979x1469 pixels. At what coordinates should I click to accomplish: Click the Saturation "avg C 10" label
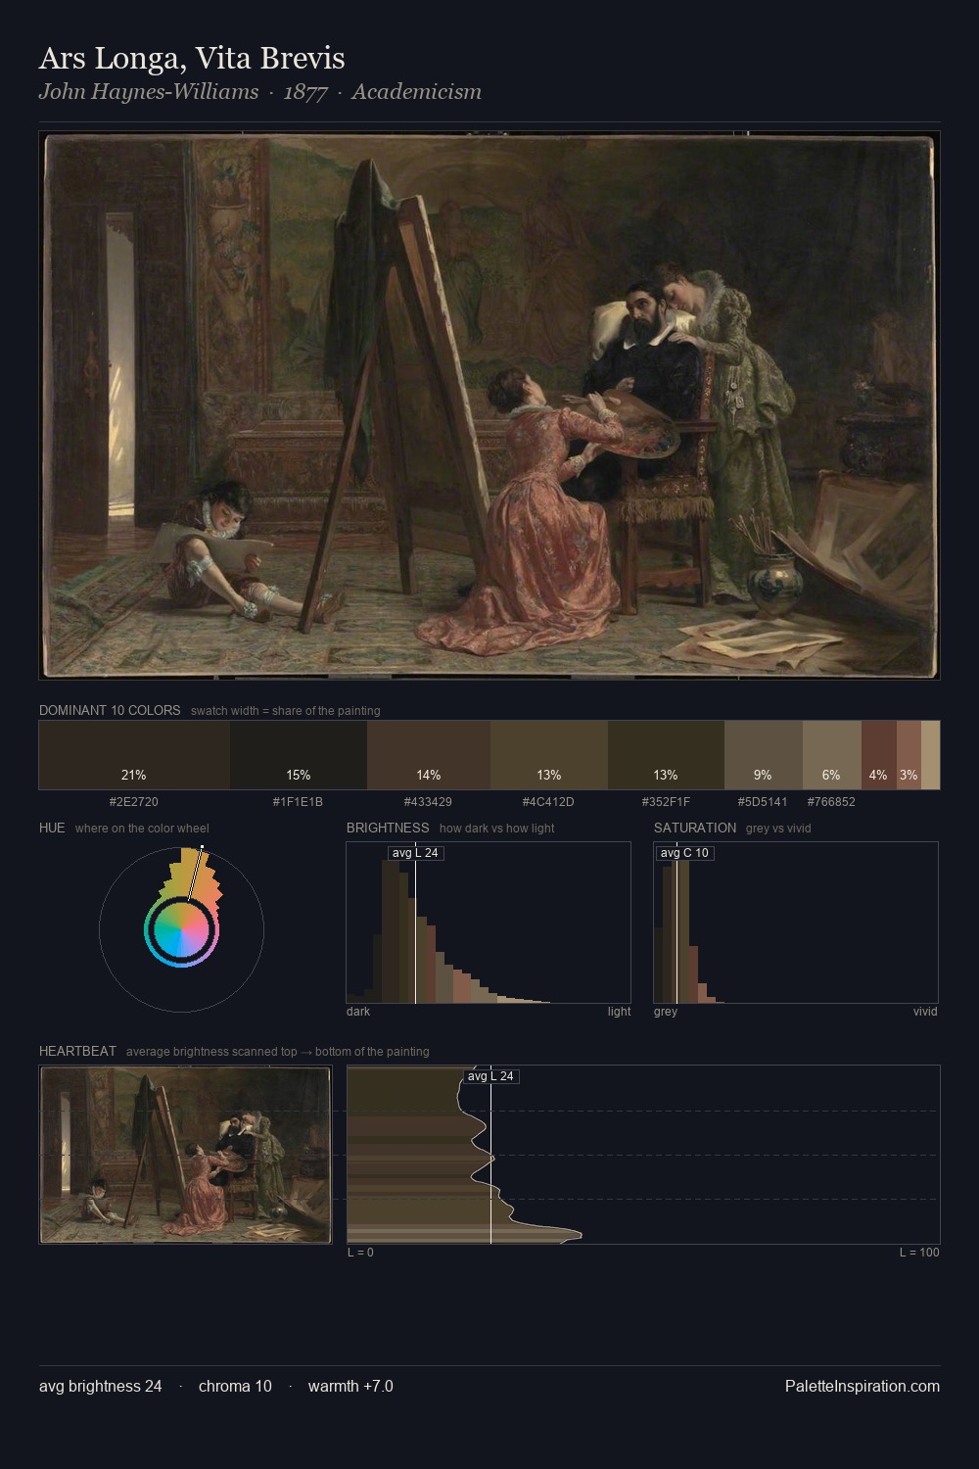point(684,853)
